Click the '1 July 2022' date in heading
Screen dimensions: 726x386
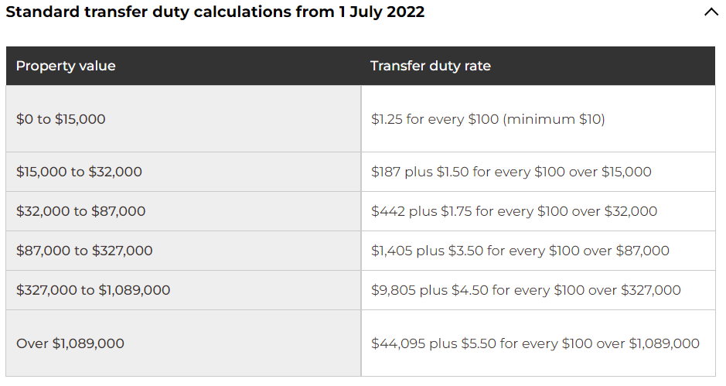[381, 12]
